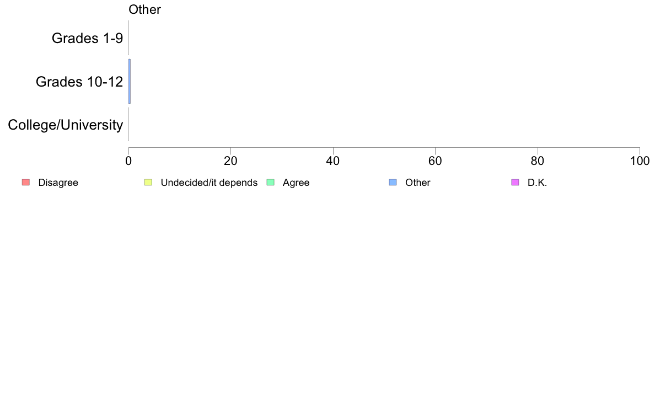Select the D.K. legend label
Image resolution: width=655 pixels, height=406 pixels.
tap(537, 183)
